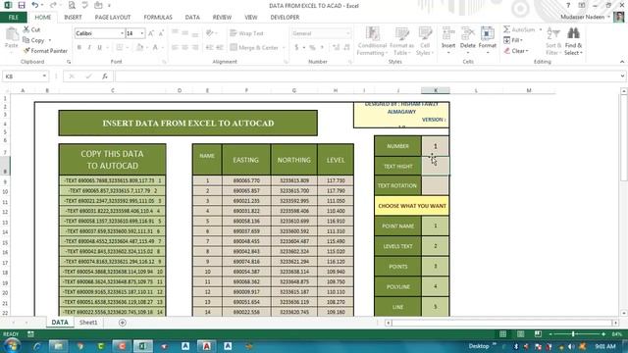Switch to the INSERT ribbon tab
Screen dimensions: 628x353
(73, 18)
